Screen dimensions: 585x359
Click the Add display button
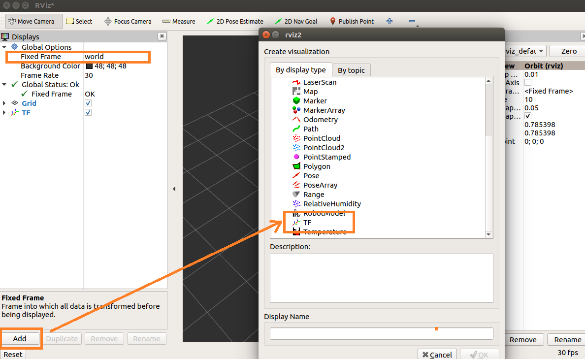tap(20, 338)
